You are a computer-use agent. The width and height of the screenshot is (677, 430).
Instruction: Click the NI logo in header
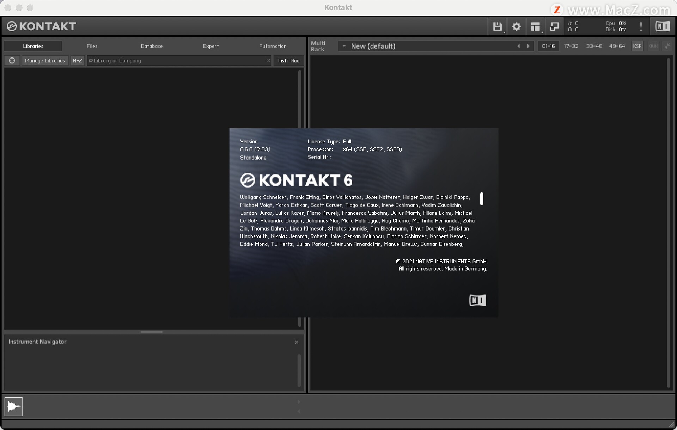click(x=662, y=26)
